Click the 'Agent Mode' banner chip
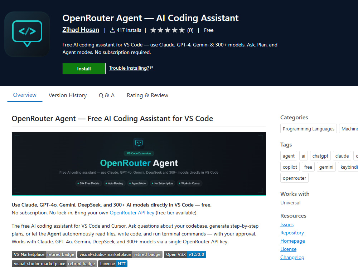The image size is (358, 268). coord(137,183)
